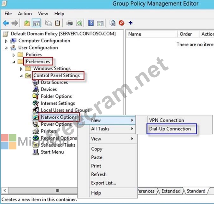The width and height of the screenshot is (214, 204).
Task: Click the Data Sources icon in tree
Action: pyautogui.click(x=36, y=82)
